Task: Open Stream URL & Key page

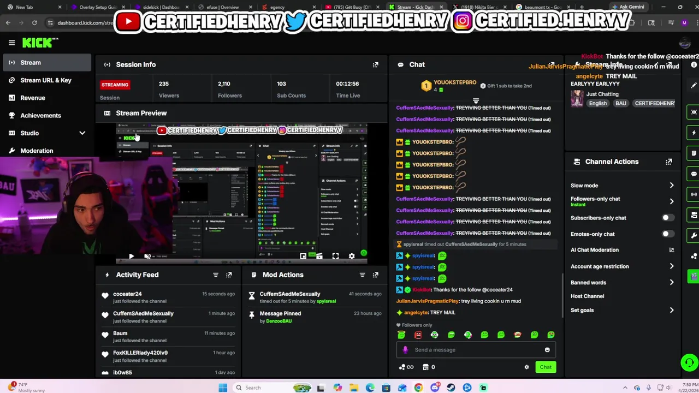Action: pyautogui.click(x=46, y=80)
